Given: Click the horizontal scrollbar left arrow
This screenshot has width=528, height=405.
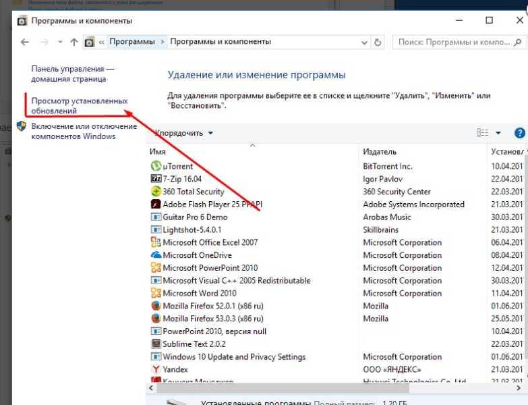Looking at the screenshot, I should tap(151, 388).
